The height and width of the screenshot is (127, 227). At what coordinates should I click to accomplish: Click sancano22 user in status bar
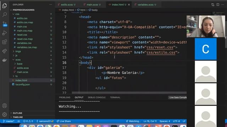45,121
